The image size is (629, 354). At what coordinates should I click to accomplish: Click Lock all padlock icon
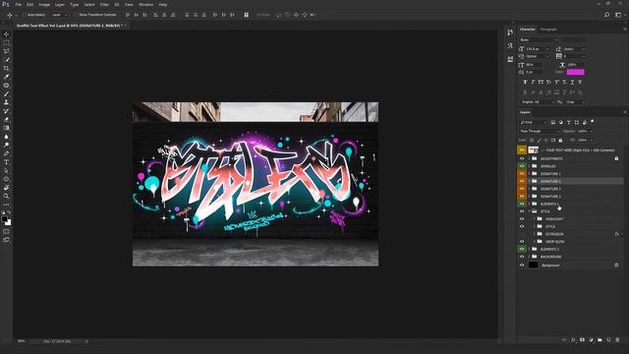pyautogui.click(x=561, y=141)
